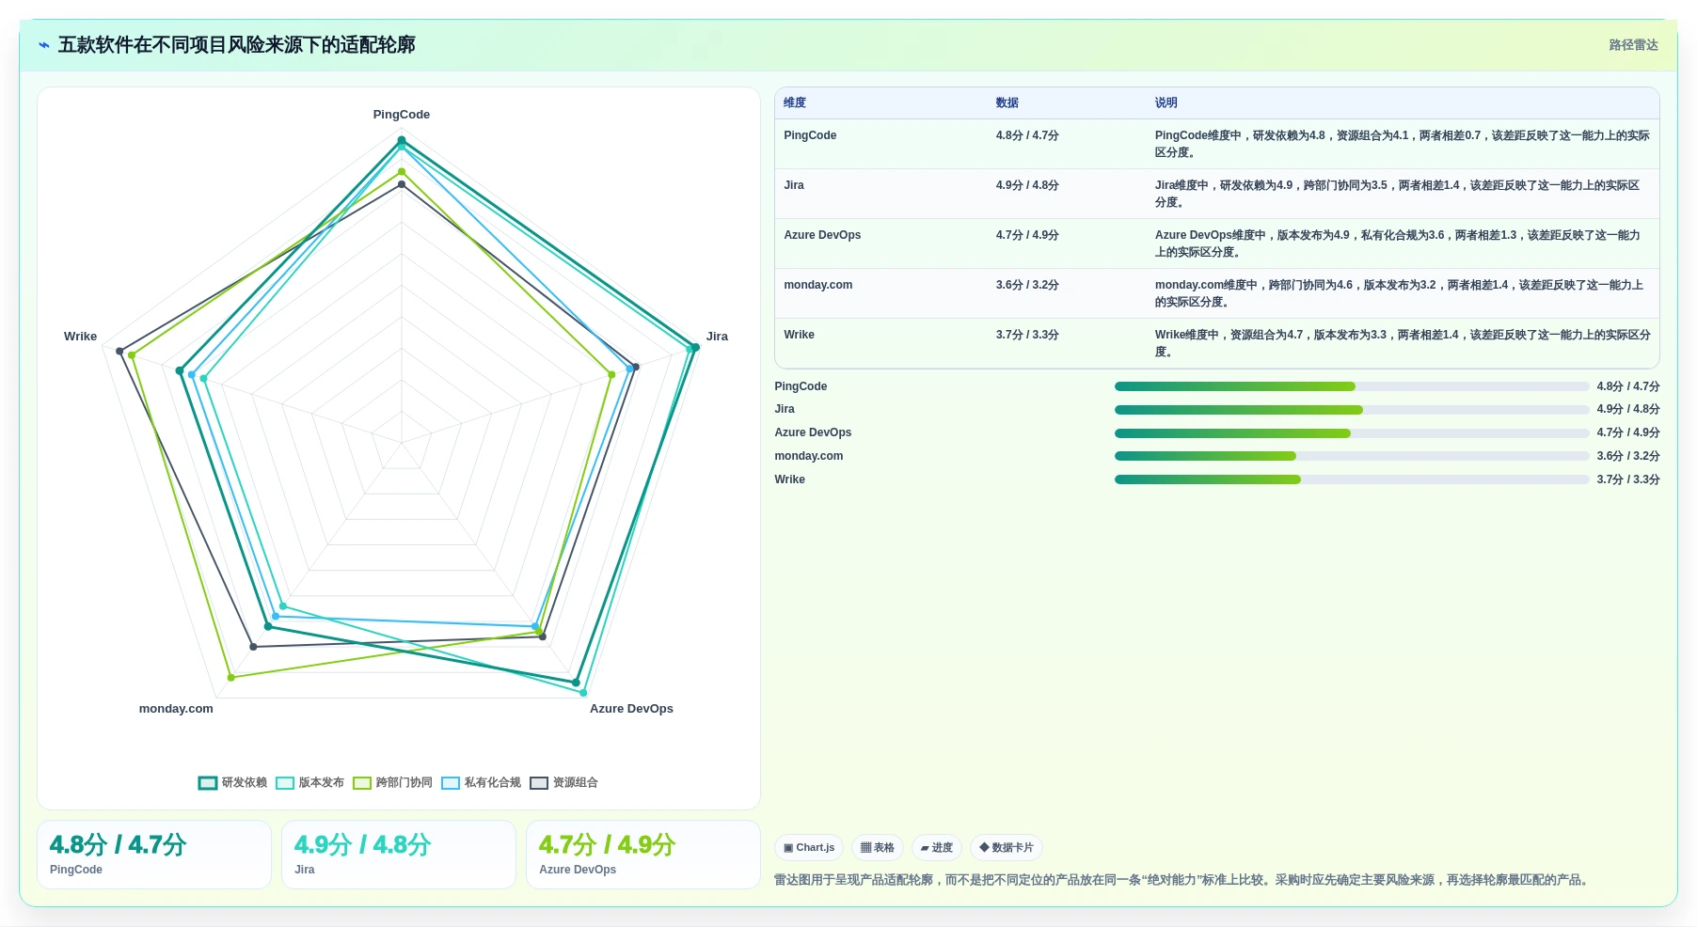Click the footnote text starting with 雷达图用于呈现
Viewport: 1697px width, 927px height.
[1183, 880]
